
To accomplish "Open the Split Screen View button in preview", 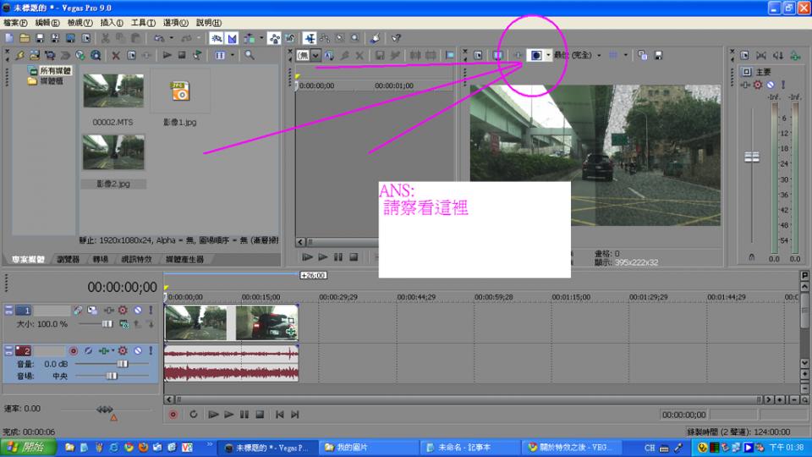I will click(535, 55).
